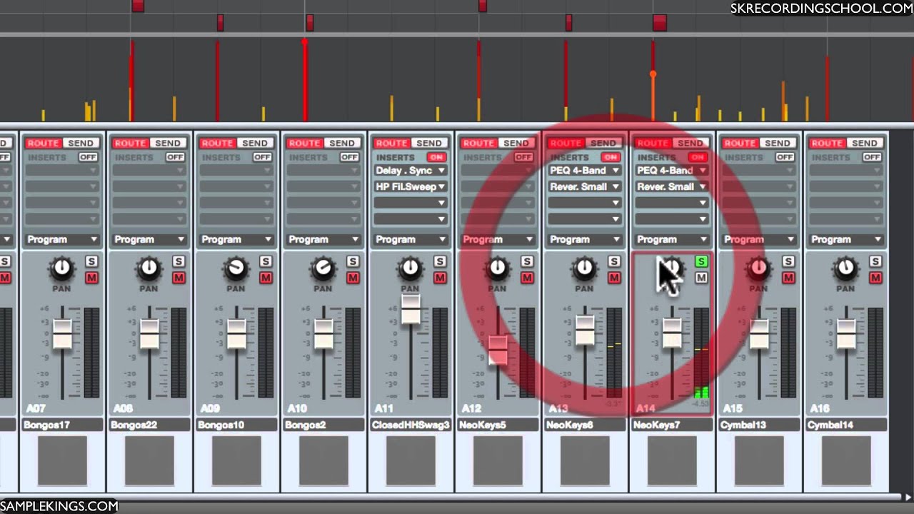Open Program dropdown on Bongos17 channel

[61, 239]
